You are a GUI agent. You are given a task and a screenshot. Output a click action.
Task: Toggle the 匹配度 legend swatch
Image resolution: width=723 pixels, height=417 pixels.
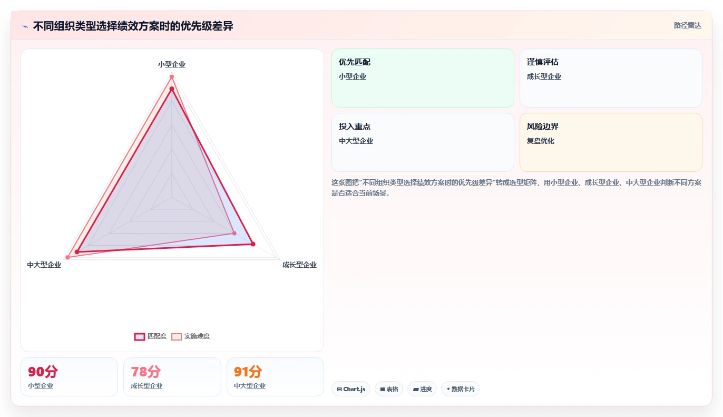(140, 337)
